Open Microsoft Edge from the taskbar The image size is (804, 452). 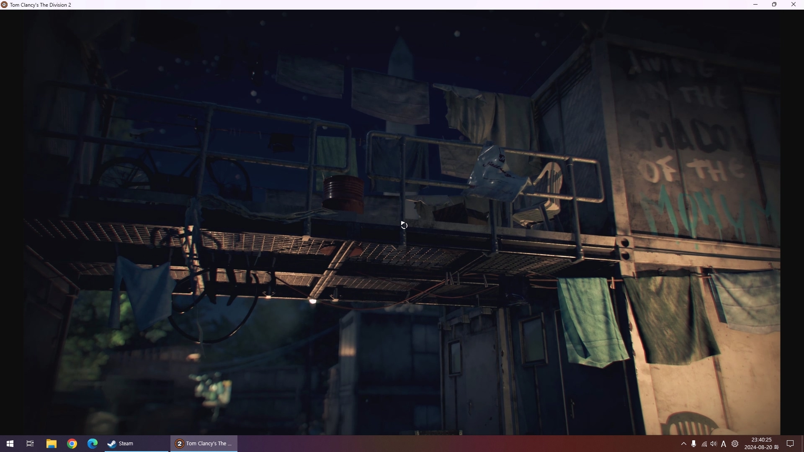pos(93,444)
